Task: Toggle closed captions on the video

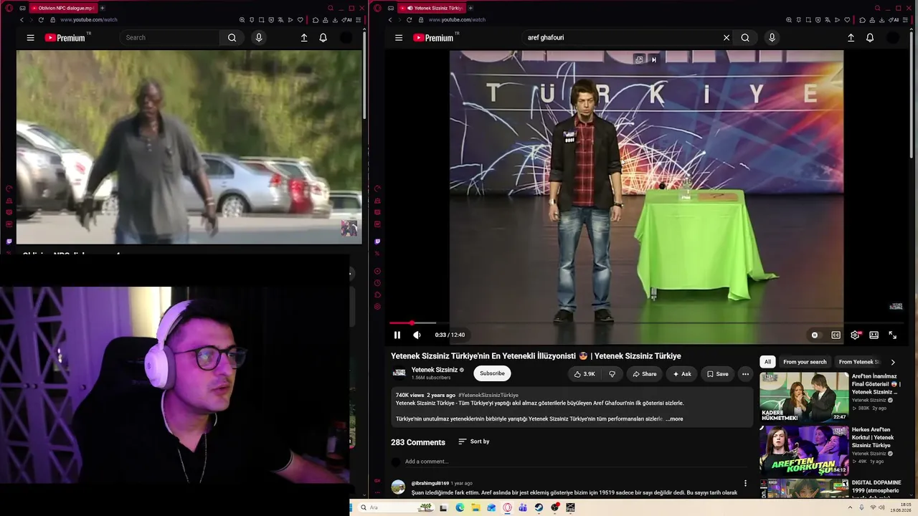Action: click(836, 335)
